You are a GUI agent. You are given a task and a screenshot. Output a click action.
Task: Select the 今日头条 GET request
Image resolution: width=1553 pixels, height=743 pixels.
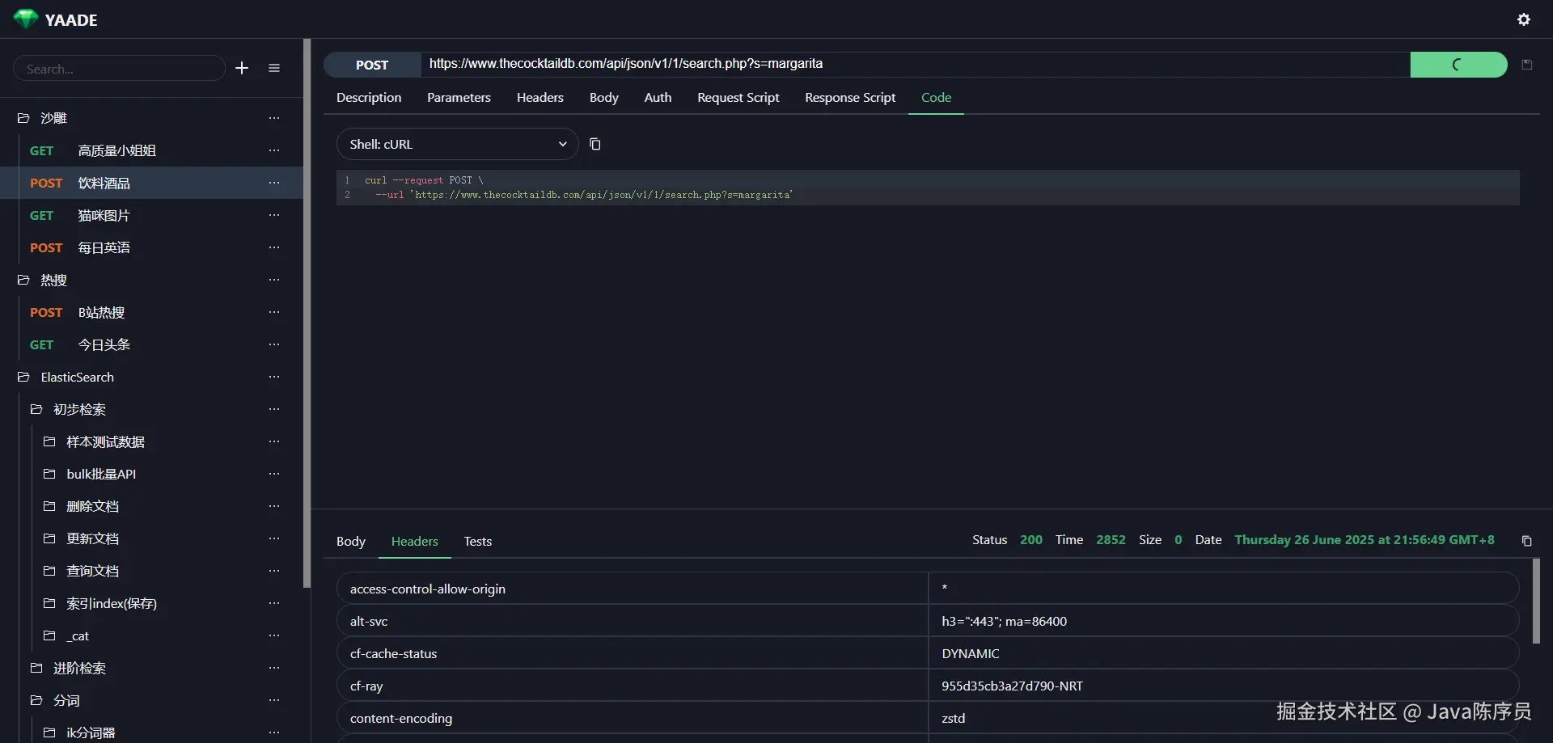[152, 344]
